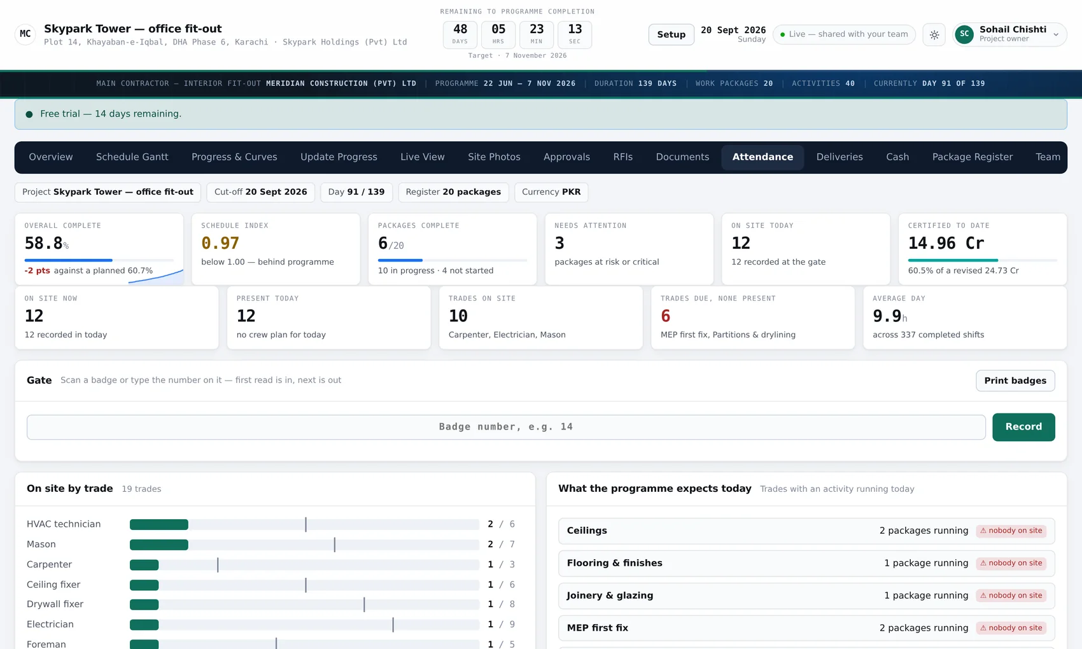Open the Schedule Index 0.97 card
Image resolution: width=1082 pixels, height=649 pixels.
coord(276,249)
